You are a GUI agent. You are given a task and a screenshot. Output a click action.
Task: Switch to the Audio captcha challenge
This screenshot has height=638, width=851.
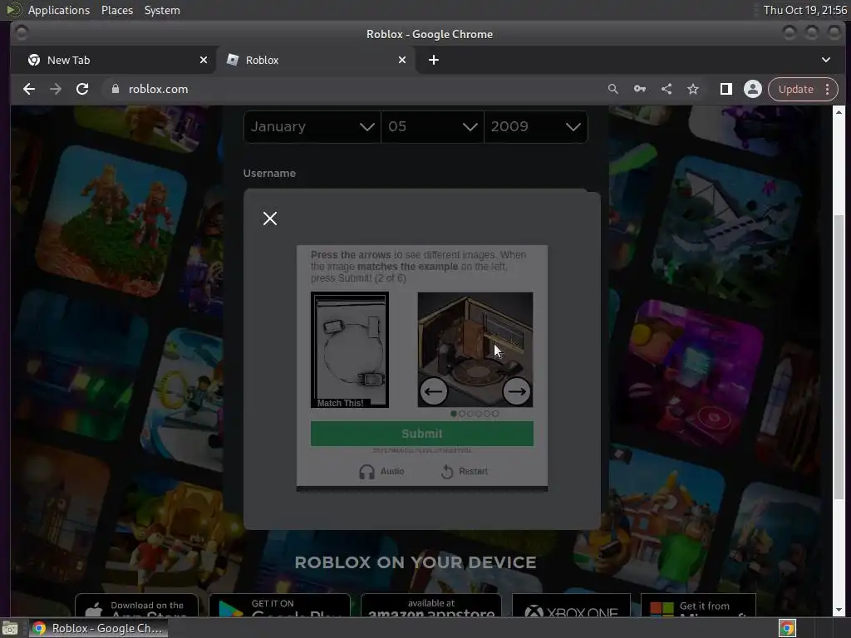point(381,472)
